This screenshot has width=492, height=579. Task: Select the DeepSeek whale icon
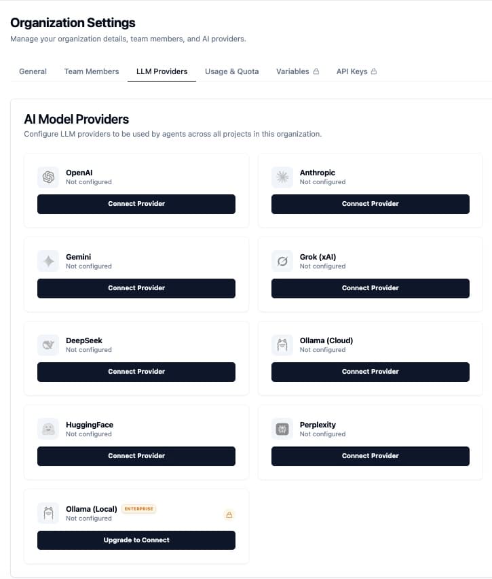tap(48, 345)
